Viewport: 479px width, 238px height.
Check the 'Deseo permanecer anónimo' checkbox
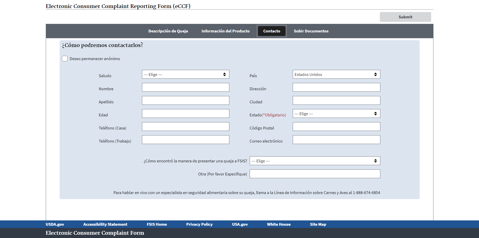click(x=65, y=59)
